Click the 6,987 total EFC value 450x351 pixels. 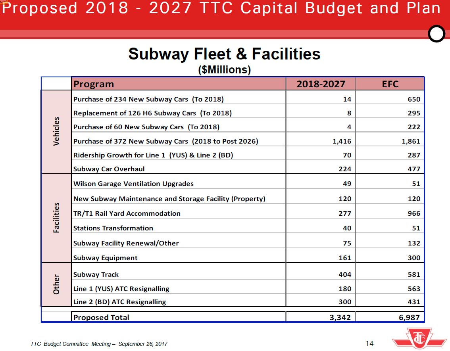tap(408, 317)
